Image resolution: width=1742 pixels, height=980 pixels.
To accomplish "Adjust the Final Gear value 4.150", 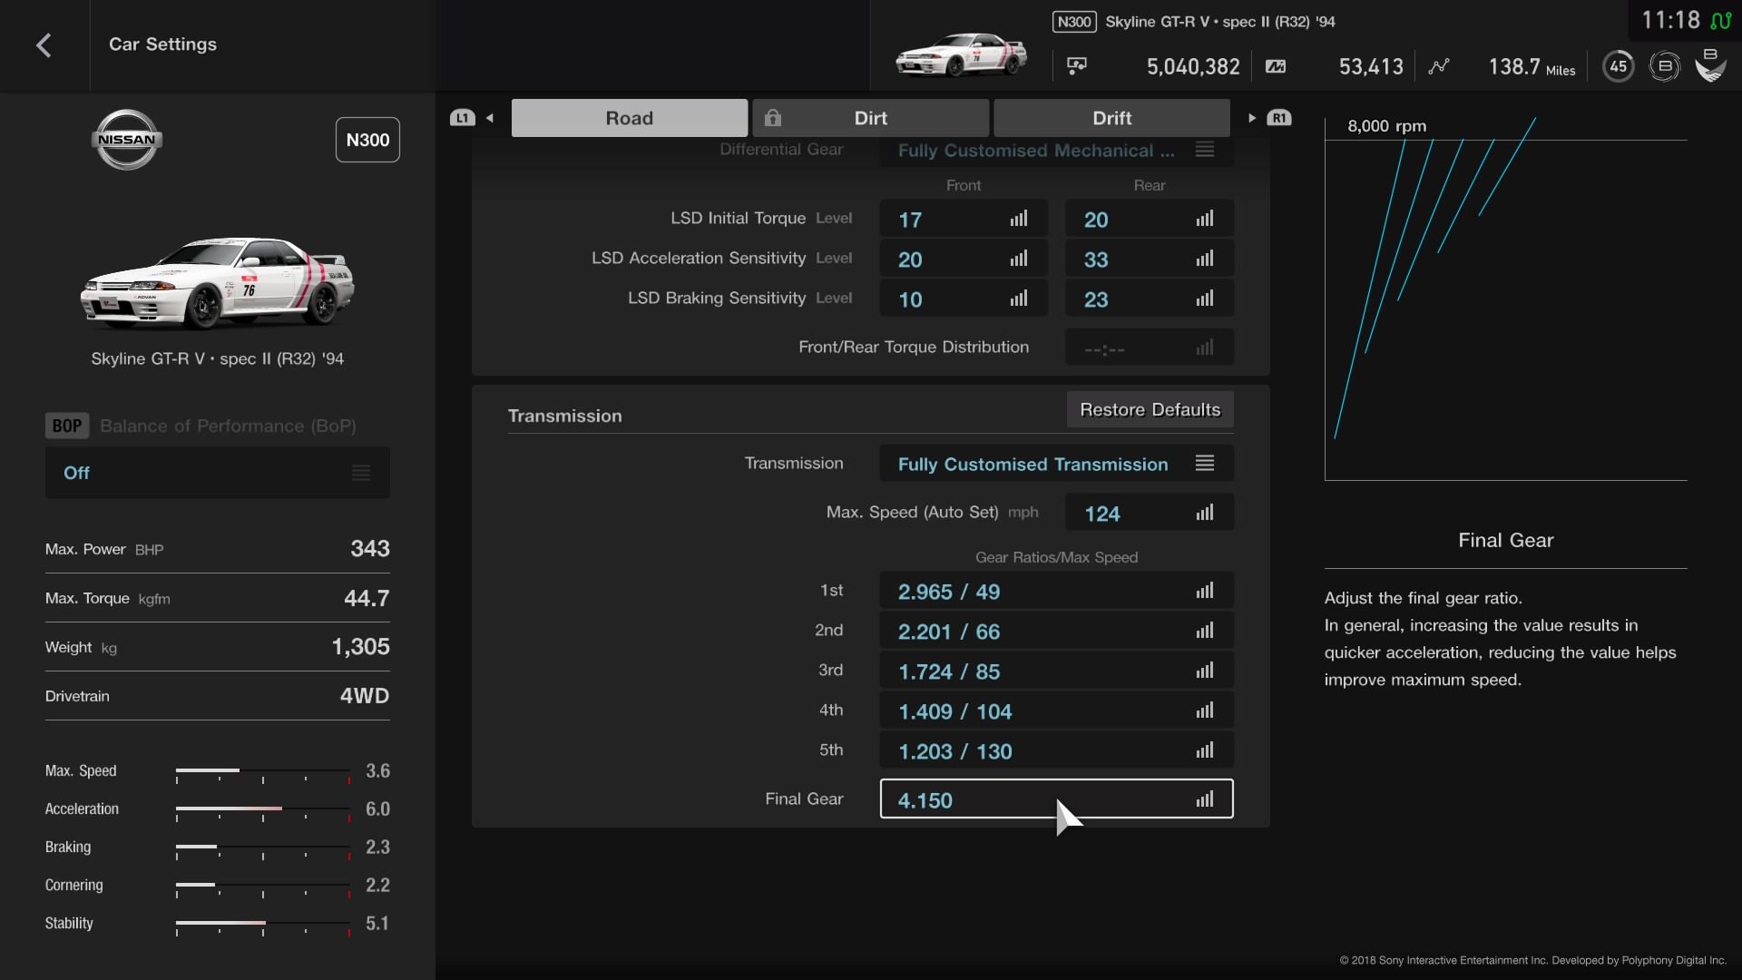I will click(x=1056, y=799).
